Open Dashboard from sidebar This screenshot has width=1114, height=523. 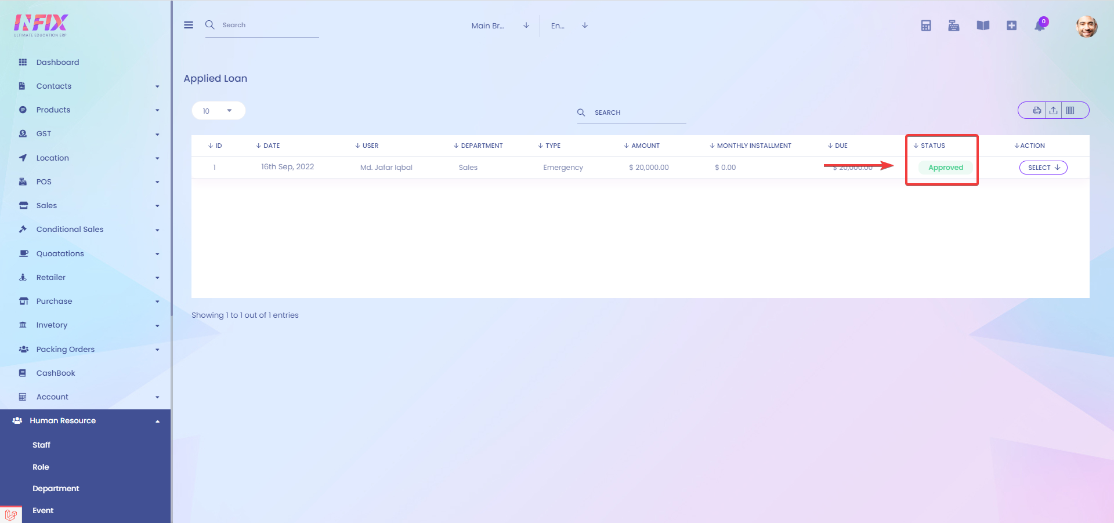(x=57, y=62)
